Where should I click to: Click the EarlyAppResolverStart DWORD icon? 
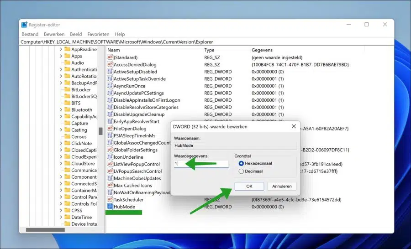pyautogui.click(x=110, y=121)
